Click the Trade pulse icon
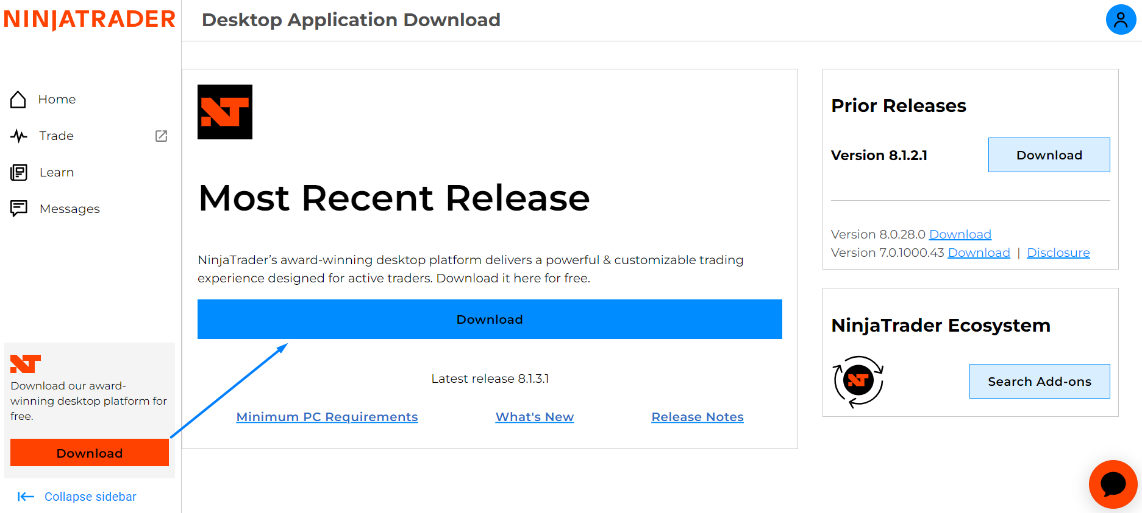This screenshot has width=1142, height=513. click(x=19, y=136)
